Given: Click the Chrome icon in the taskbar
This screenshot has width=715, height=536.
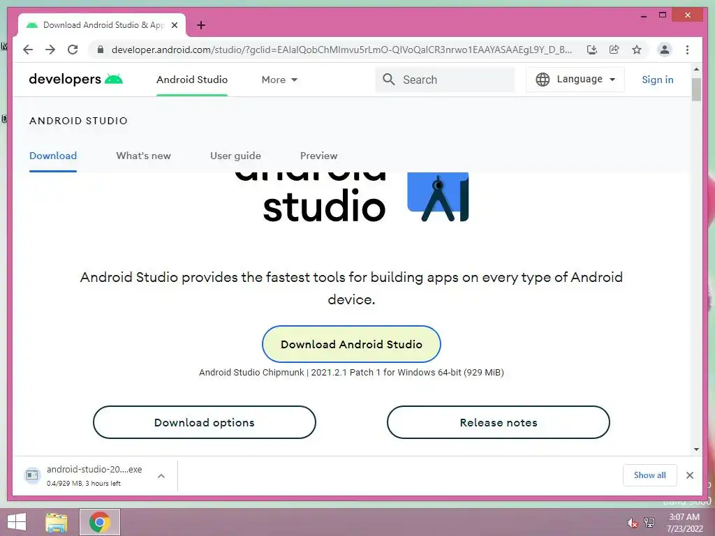Looking at the screenshot, I should click(99, 522).
